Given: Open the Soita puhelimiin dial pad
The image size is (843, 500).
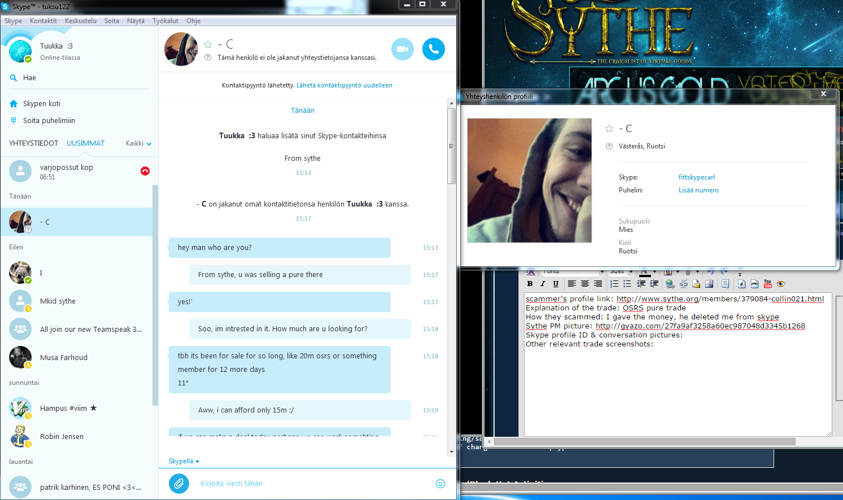Looking at the screenshot, I should pos(42,120).
